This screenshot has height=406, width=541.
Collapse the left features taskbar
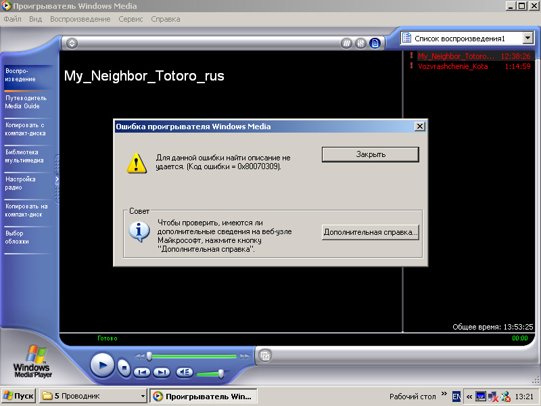(x=57, y=179)
